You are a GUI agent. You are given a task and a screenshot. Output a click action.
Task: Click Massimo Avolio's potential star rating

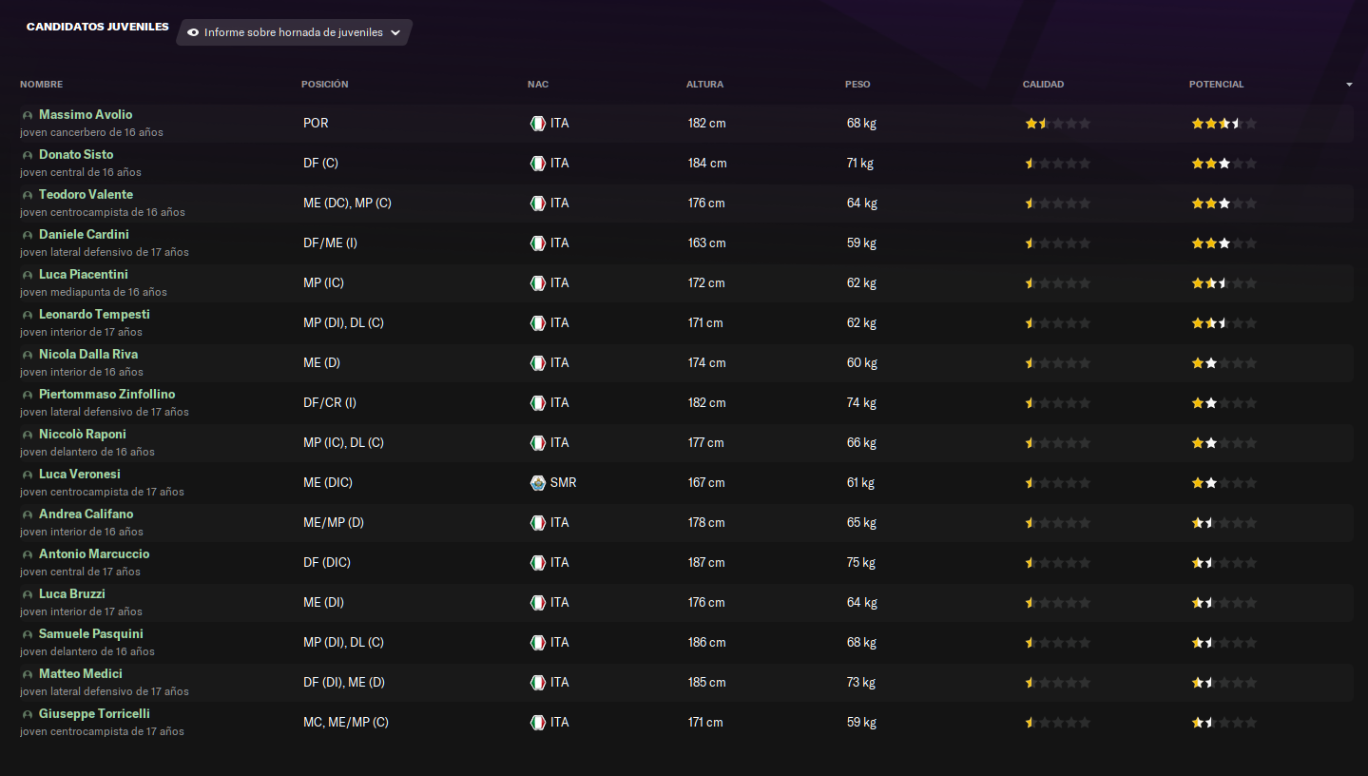[x=1224, y=123]
